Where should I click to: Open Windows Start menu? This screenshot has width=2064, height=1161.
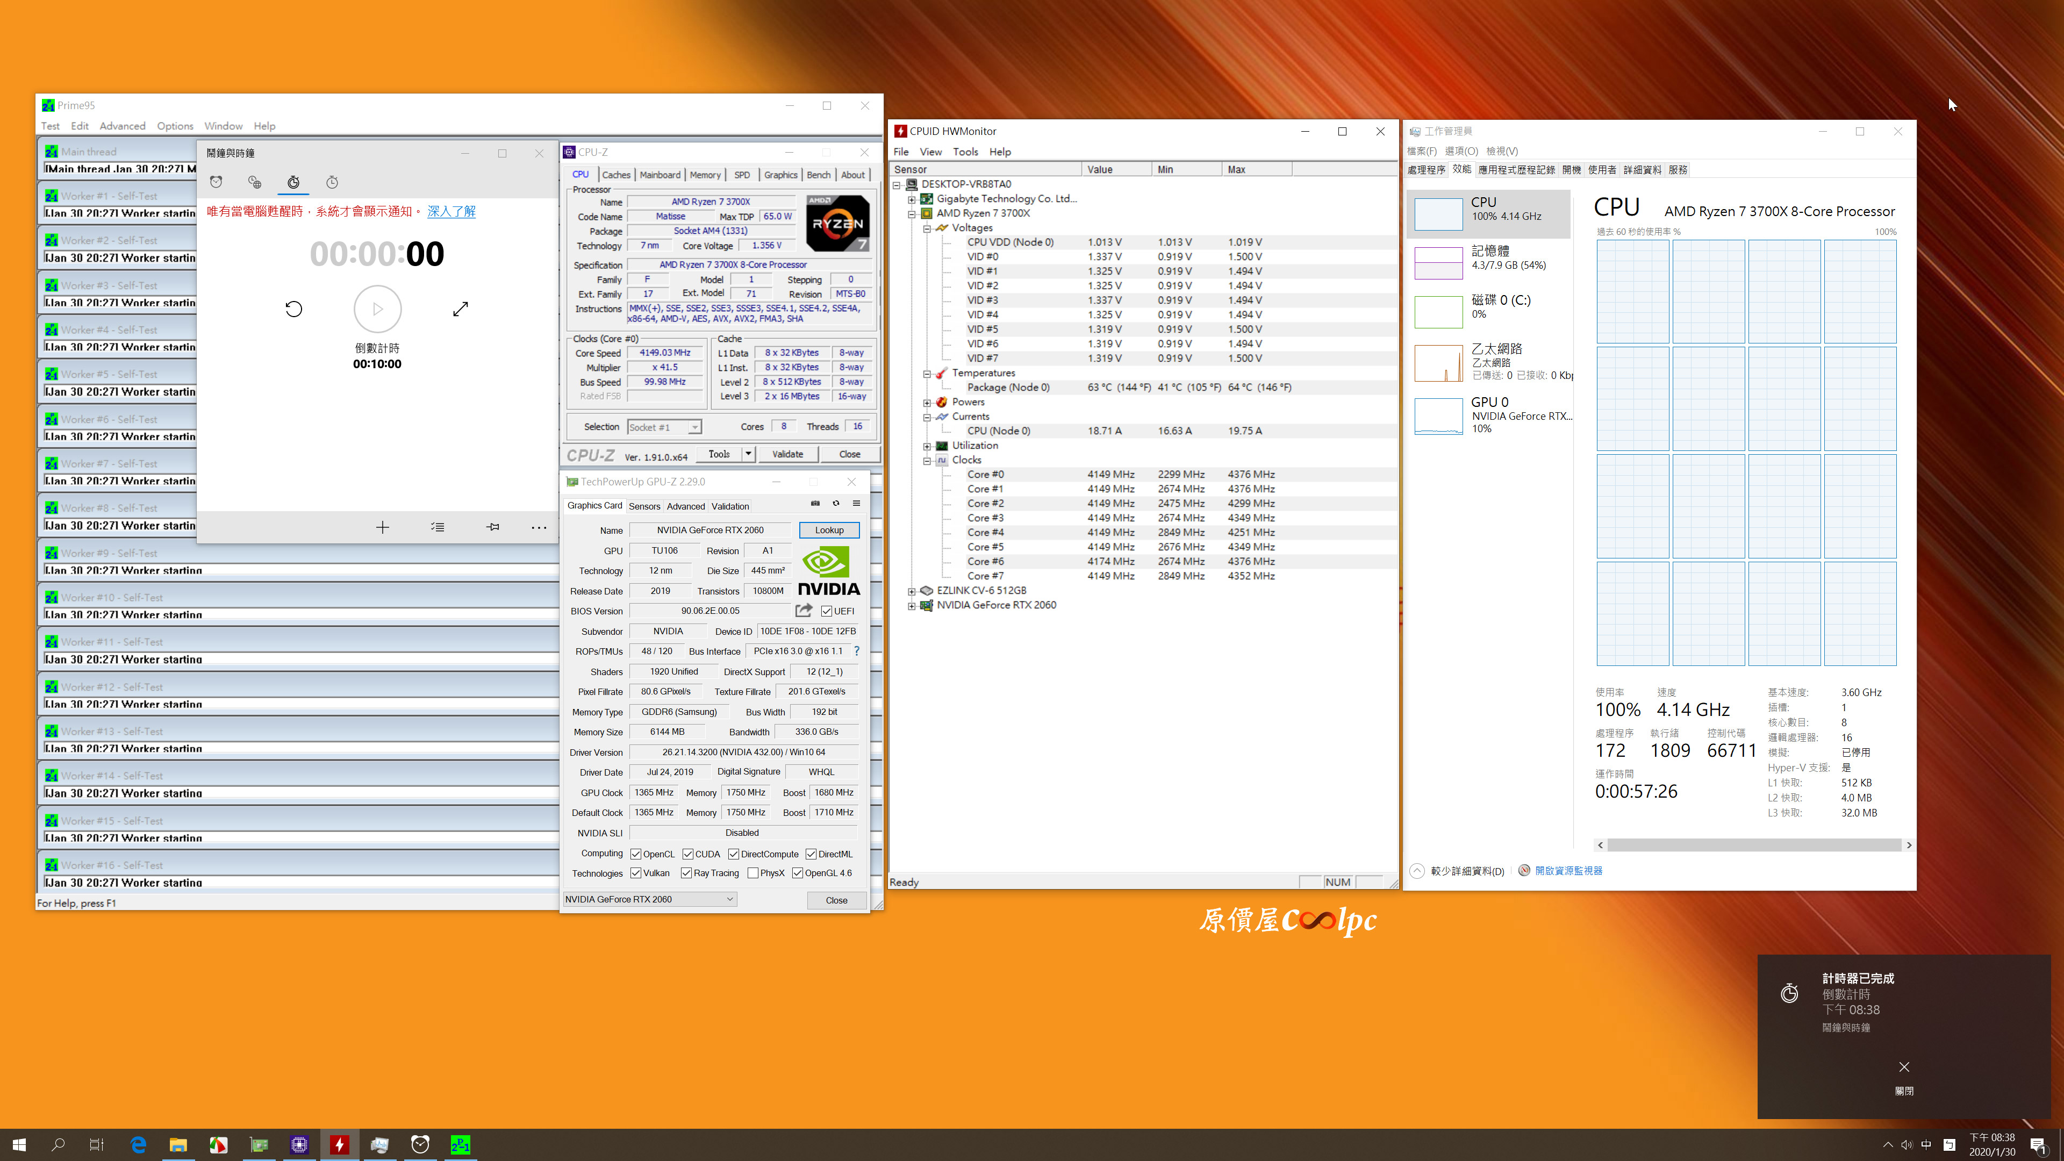[19, 1145]
